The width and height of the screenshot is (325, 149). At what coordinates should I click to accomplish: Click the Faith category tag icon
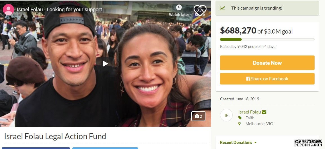240,118
